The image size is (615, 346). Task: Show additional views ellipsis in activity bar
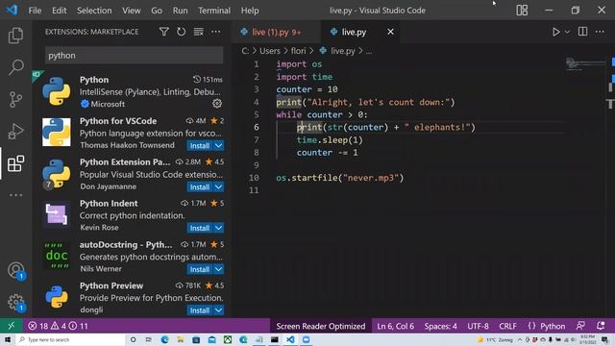15,195
